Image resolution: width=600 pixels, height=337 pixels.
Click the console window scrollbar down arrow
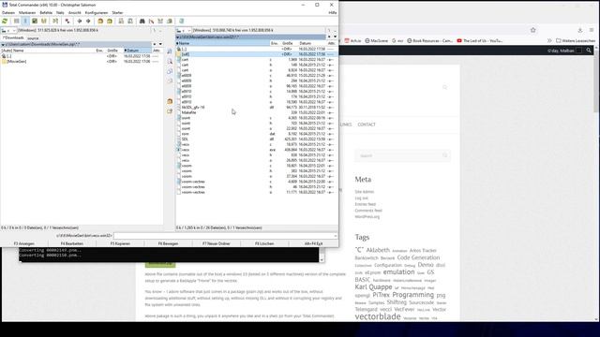point(322,260)
